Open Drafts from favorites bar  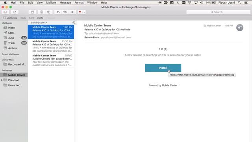(40, 18)
